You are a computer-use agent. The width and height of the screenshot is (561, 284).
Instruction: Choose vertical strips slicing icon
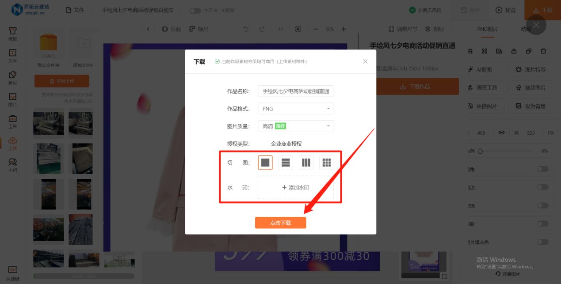306,163
